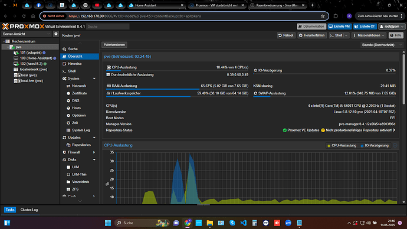Click the Hinweise notes icon
The image size is (407, 229).
64,64
